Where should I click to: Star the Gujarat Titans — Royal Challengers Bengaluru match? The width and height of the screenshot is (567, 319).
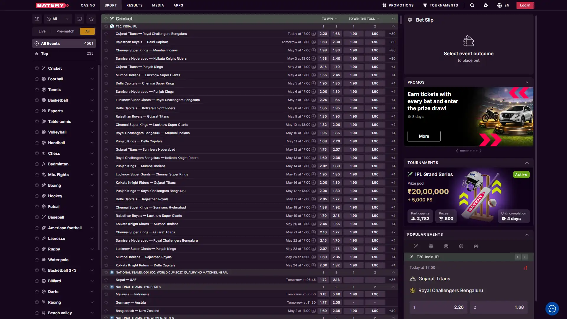click(106, 34)
